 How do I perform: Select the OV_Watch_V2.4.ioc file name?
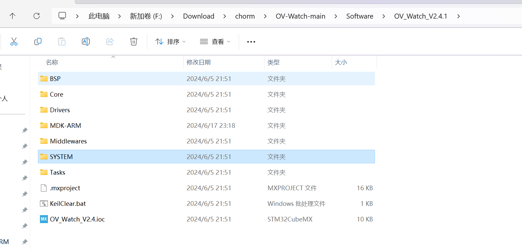click(77, 219)
